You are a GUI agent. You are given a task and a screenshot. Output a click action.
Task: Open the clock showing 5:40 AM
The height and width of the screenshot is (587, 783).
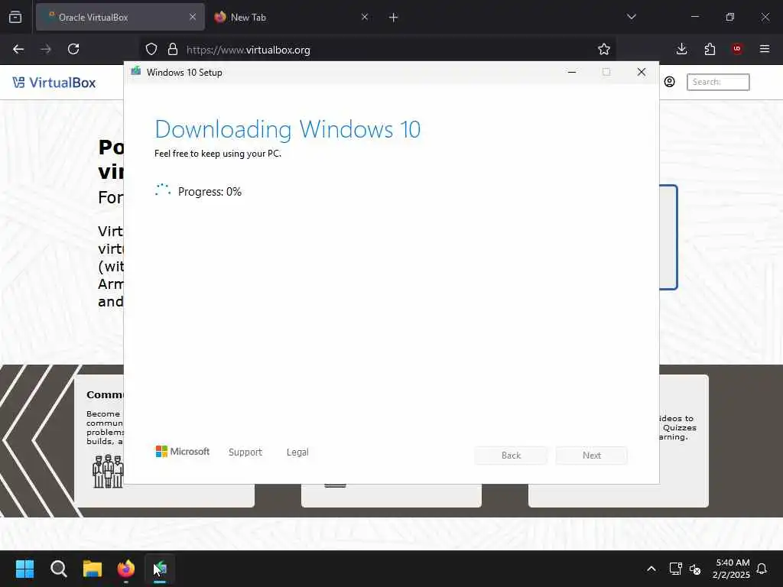click(x=731, y=569)
